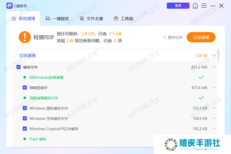231x154 pixels.
Task: Click the 108.9 KB size value
Action: coord(200,119)
